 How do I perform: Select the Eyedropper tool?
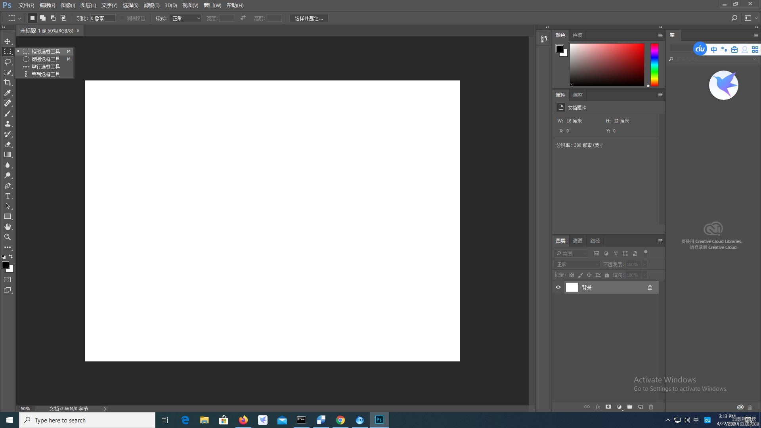8,93
